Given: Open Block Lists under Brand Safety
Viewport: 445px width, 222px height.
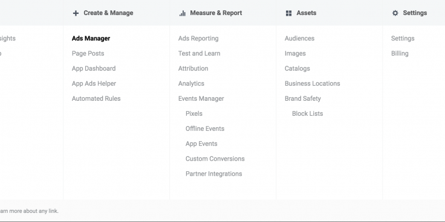Looking at the screenshot, I should click(x=308, y=113).
